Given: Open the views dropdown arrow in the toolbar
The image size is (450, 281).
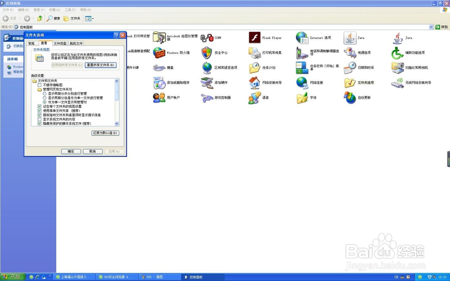Looking at the screenshot, I should [x=93, y=18].
